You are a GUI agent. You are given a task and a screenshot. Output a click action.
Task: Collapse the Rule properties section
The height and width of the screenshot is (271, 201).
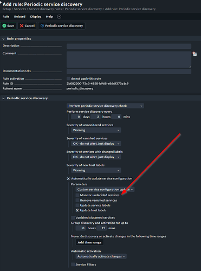(3, 39)
